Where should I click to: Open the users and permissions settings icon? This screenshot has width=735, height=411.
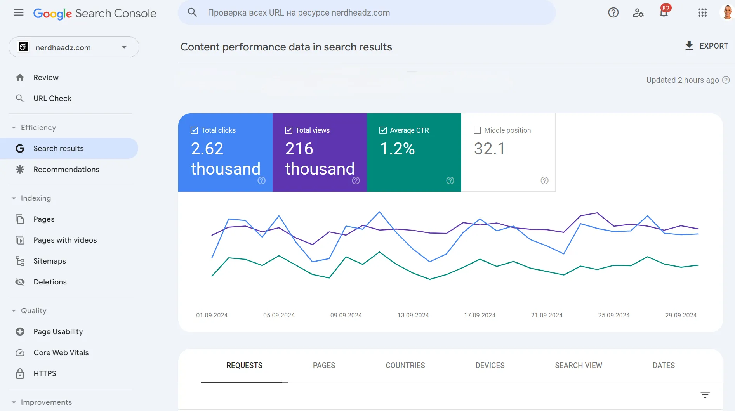[638, 13]
